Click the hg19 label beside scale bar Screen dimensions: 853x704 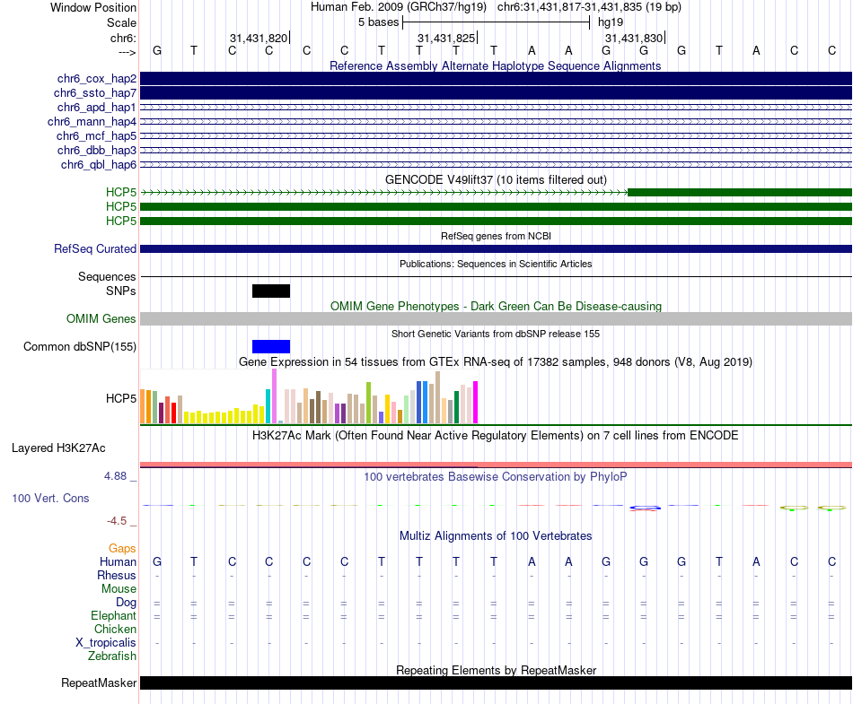tap(611, 22)
